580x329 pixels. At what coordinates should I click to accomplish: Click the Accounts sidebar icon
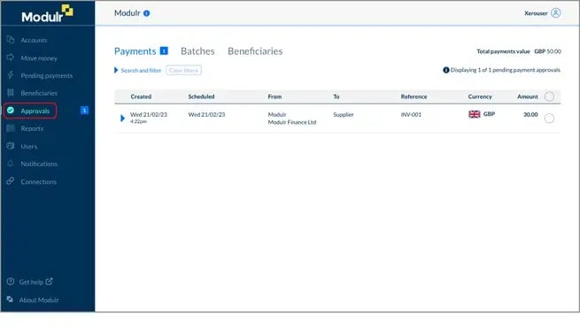tap(11, 40)
